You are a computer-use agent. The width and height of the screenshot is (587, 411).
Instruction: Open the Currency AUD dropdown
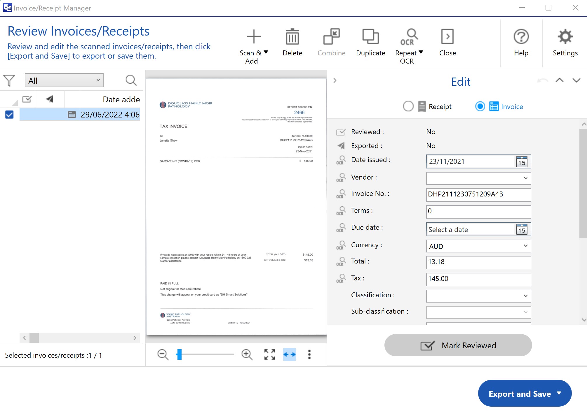[x=525, y=246]
